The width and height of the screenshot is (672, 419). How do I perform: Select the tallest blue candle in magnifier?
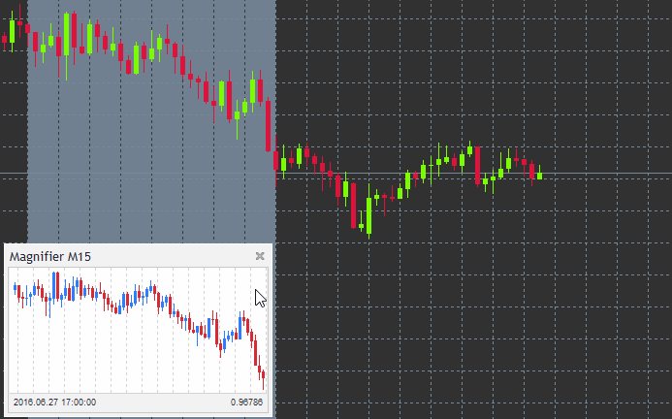[55, 286]
